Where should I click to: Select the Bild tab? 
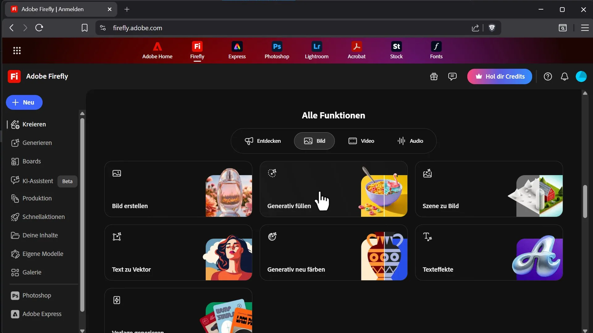pos(314,141)
